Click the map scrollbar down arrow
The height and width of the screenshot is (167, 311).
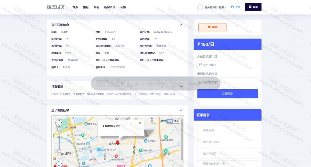[182, 165]
